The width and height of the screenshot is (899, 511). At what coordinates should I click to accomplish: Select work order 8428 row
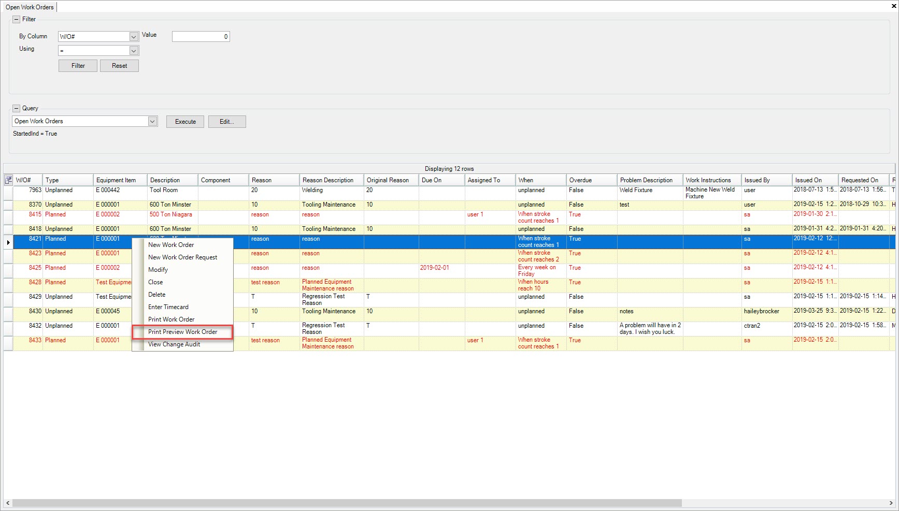(450, 285)
